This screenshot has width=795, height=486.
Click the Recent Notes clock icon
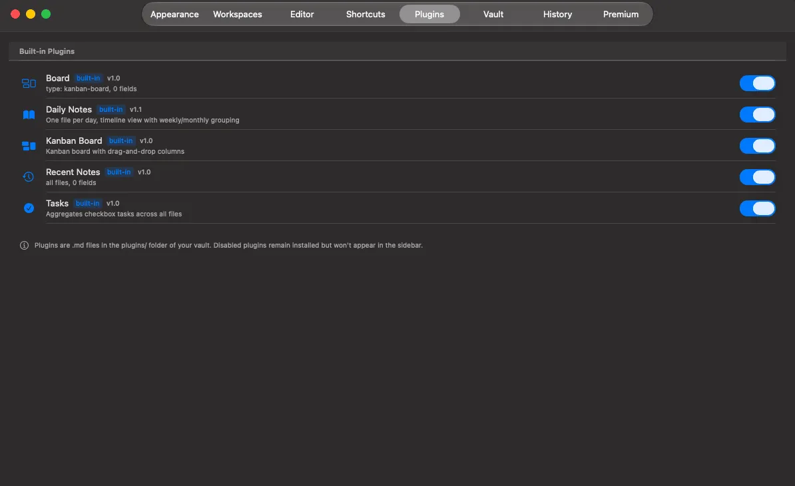coord(29,177)
